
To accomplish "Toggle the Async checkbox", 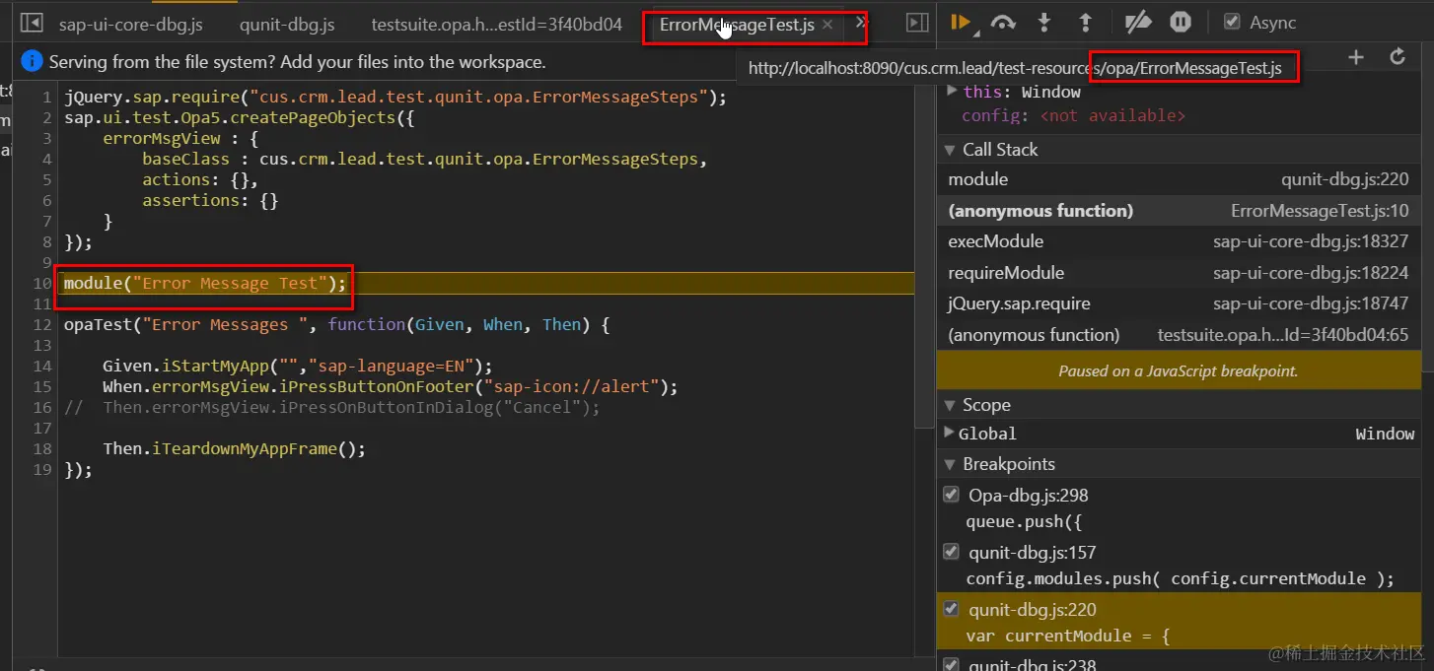I will click(1232, 22).
